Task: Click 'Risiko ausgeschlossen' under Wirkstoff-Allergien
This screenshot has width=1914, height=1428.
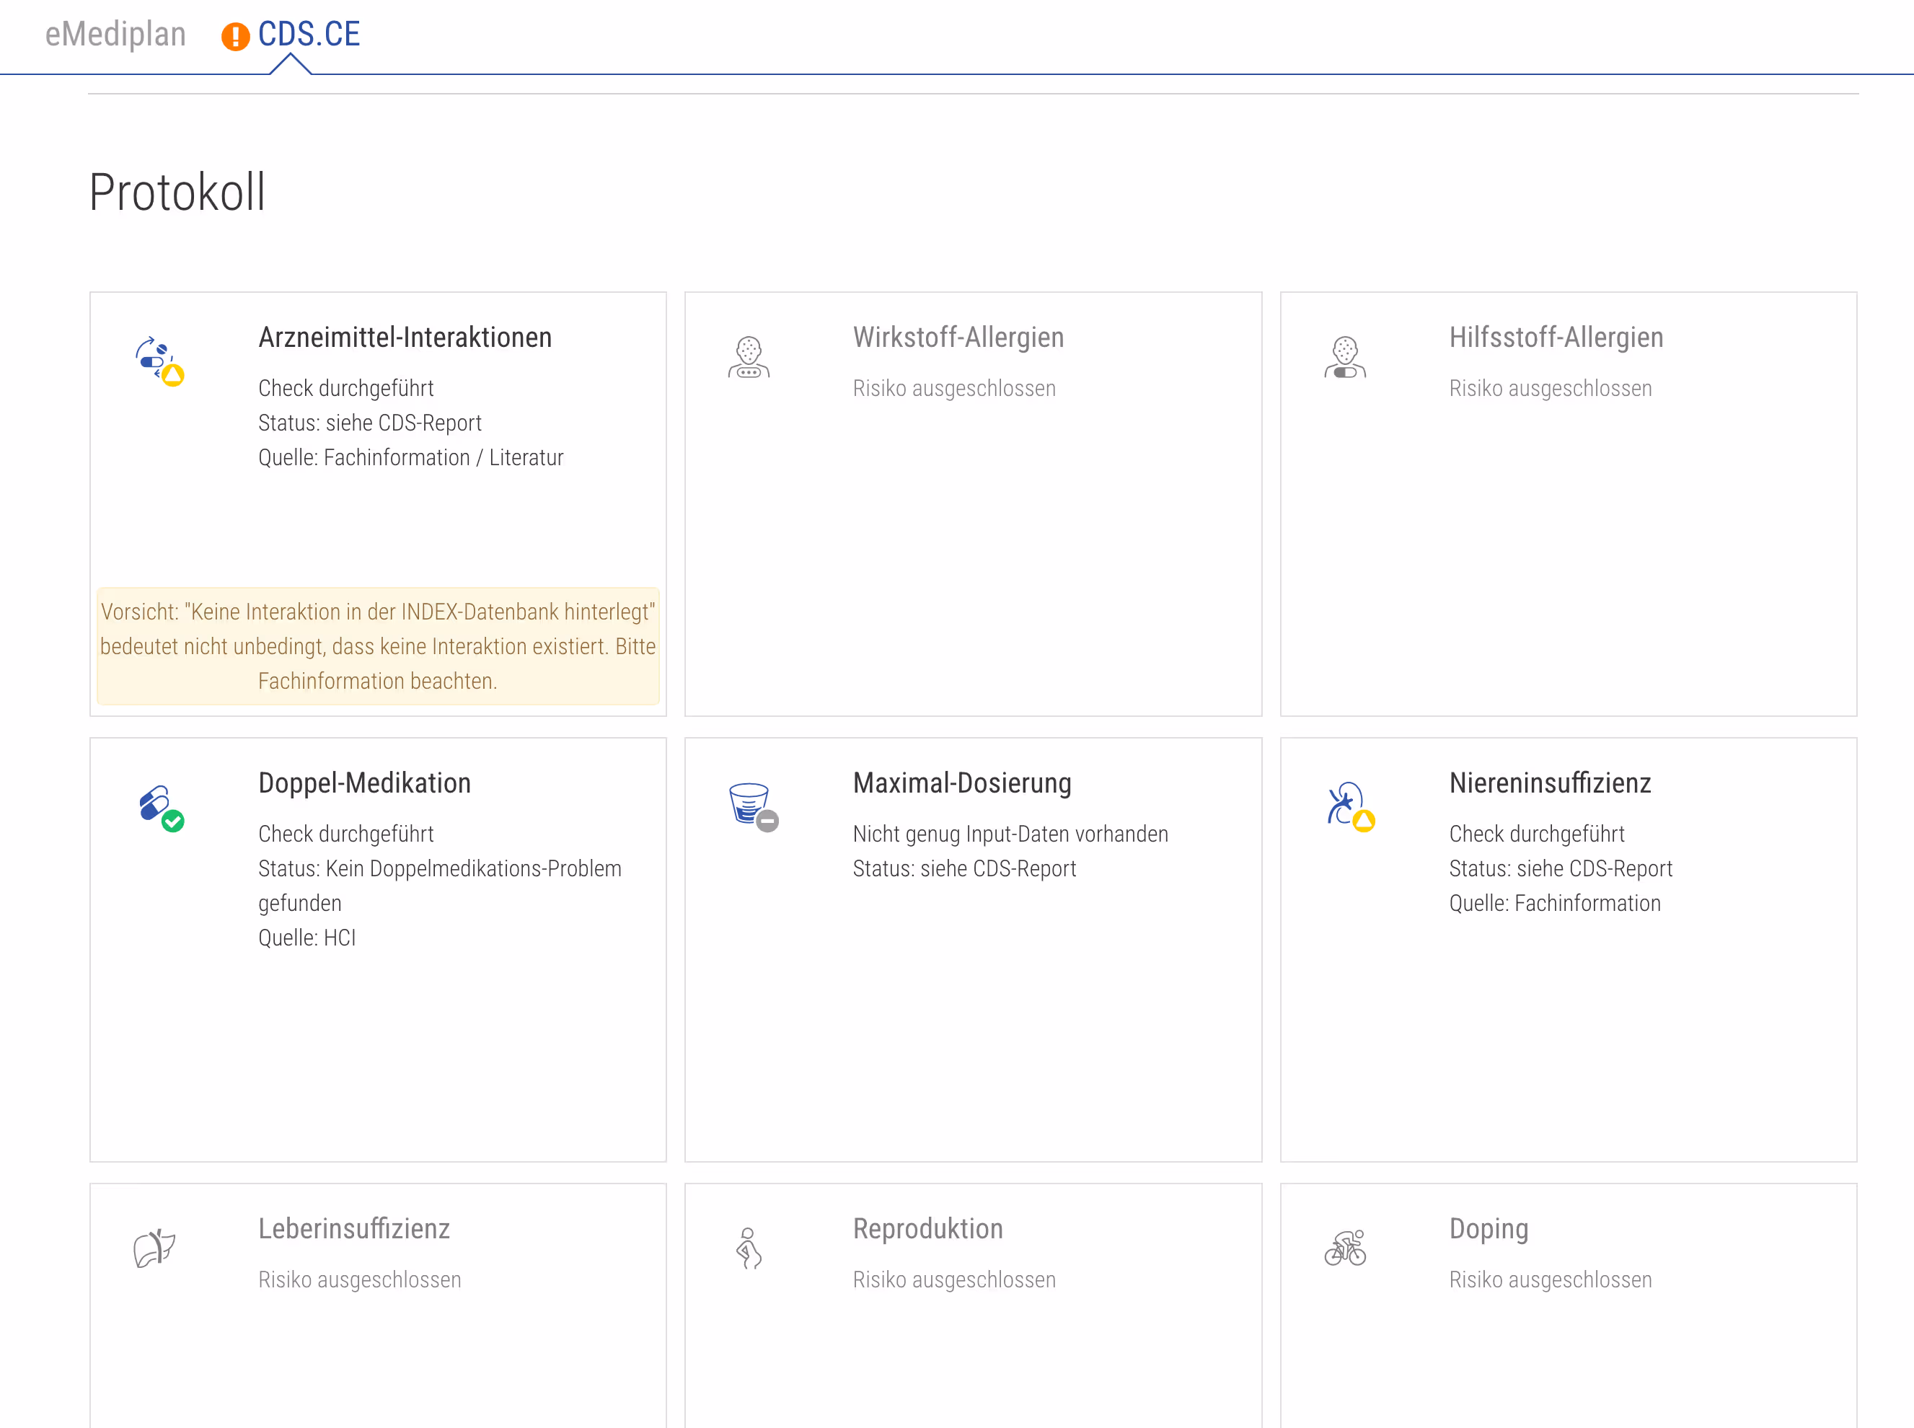Action: (x=954, y=389)
